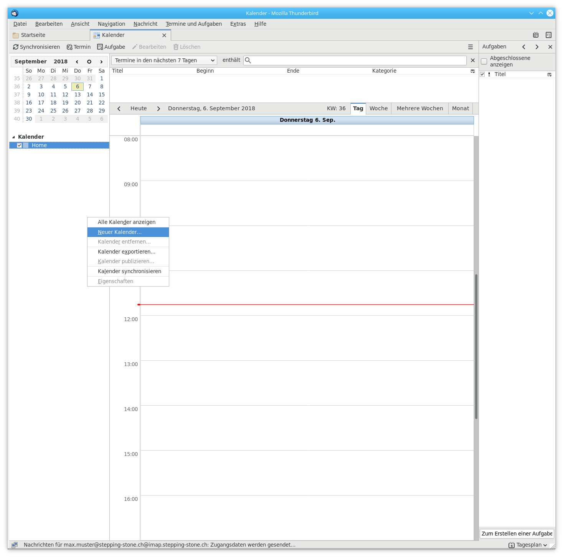Viewport: 563px width, 557px height.
Task: Collapse the Kalender list section
Action: coord(14,137)
